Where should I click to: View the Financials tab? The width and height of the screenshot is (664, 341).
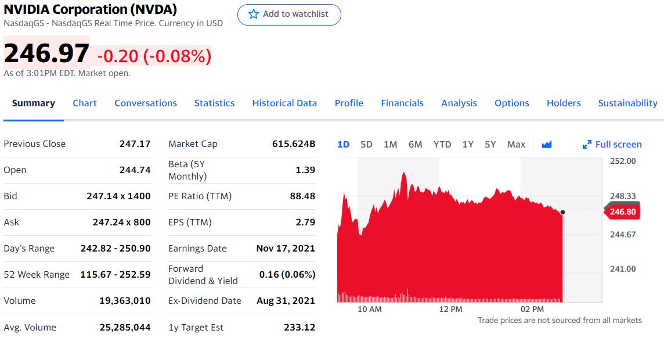coord(402,103)
